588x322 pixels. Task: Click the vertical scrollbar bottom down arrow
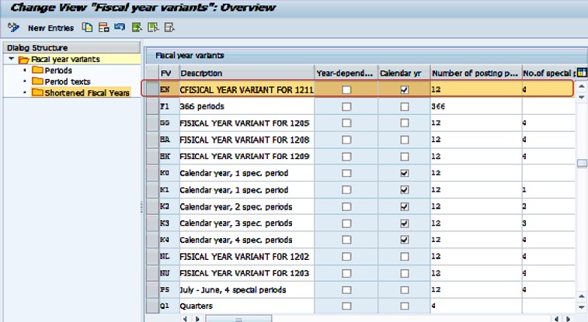click(582, 307)
